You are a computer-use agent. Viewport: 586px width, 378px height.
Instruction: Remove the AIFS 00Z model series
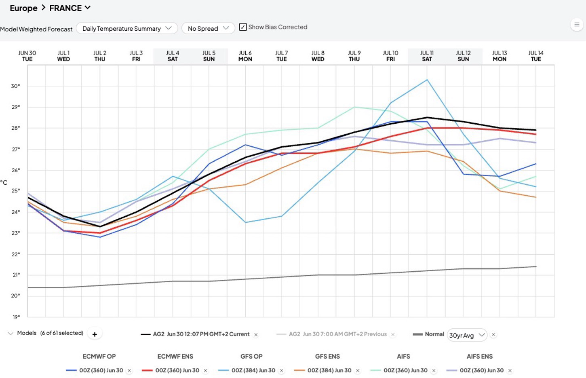tap(434, 371)
